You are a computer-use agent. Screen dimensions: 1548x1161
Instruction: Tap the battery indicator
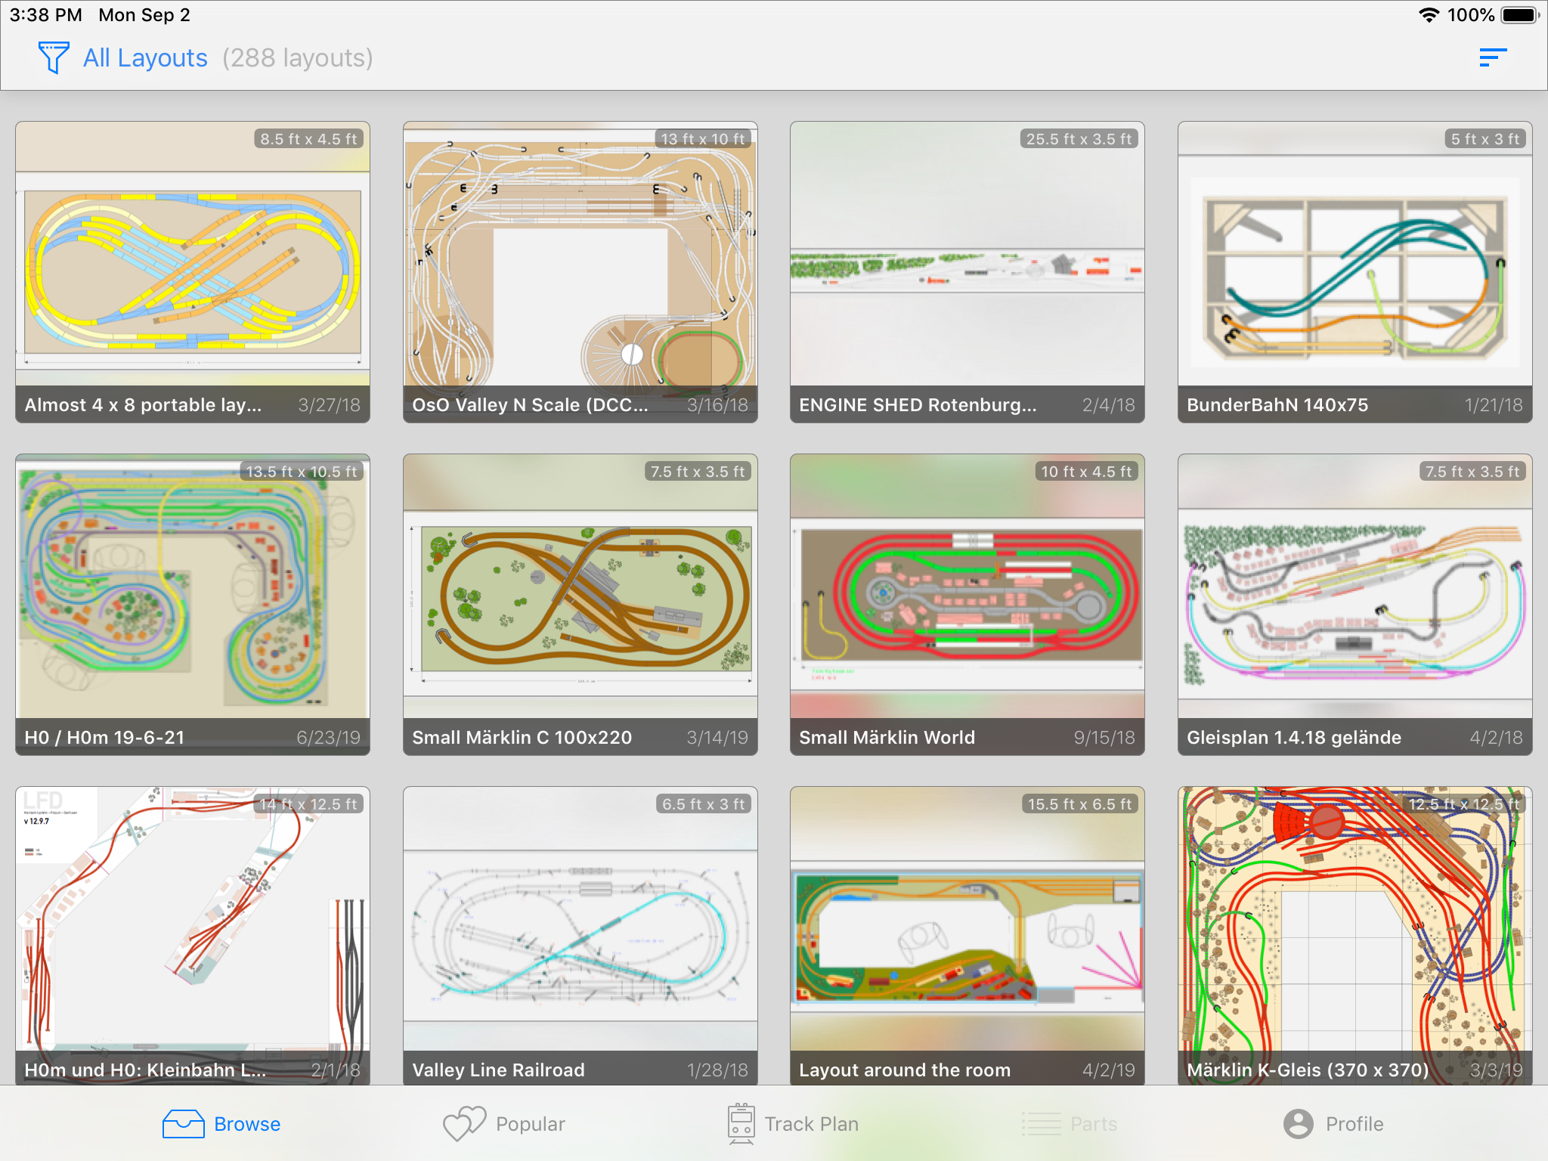pyautogui.click(x=1519, y=14)
